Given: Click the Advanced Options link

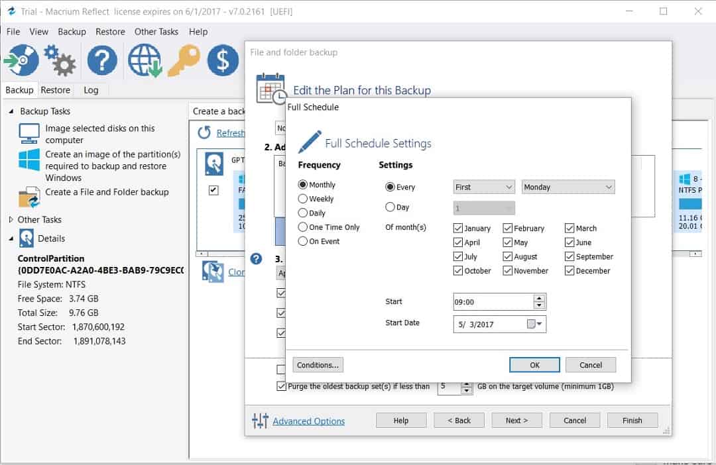Looking at the screenshot, I should tap(309, 421).
